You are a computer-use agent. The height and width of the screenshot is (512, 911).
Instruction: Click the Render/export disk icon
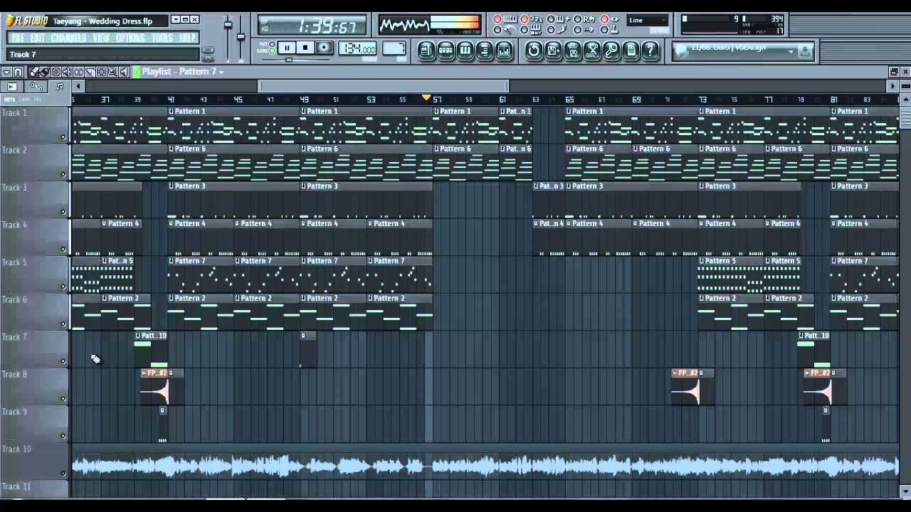[573, 50]
